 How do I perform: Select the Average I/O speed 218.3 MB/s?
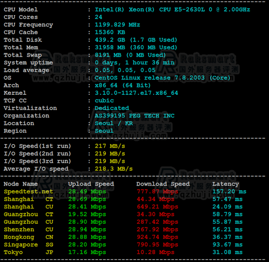pyautogui.click(x=114, y=169)
